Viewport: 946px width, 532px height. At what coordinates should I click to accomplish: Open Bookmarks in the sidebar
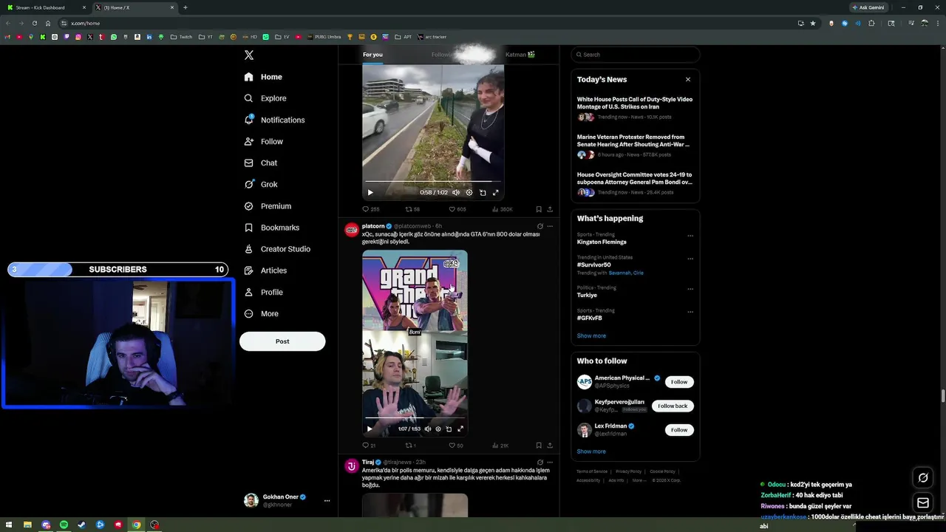click(x=271, y=228)
